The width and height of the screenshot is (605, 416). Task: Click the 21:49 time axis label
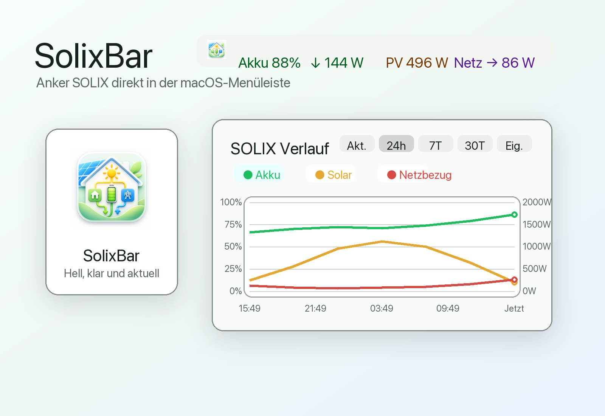click(315, 308)
